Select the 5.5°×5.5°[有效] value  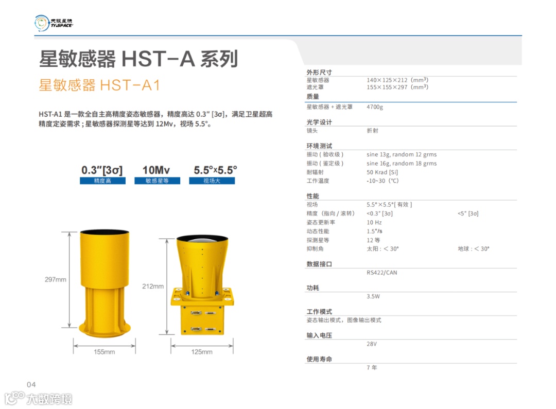pyautogui.click(x=389, y=205)
